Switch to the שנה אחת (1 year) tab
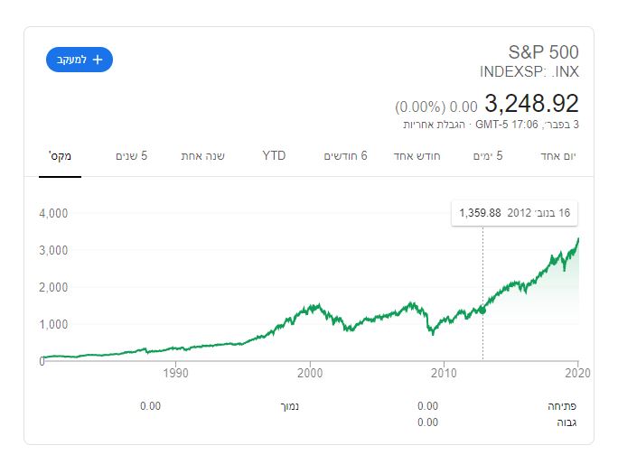This screenshot has height=464, width=618. click(x=203, y=156)
